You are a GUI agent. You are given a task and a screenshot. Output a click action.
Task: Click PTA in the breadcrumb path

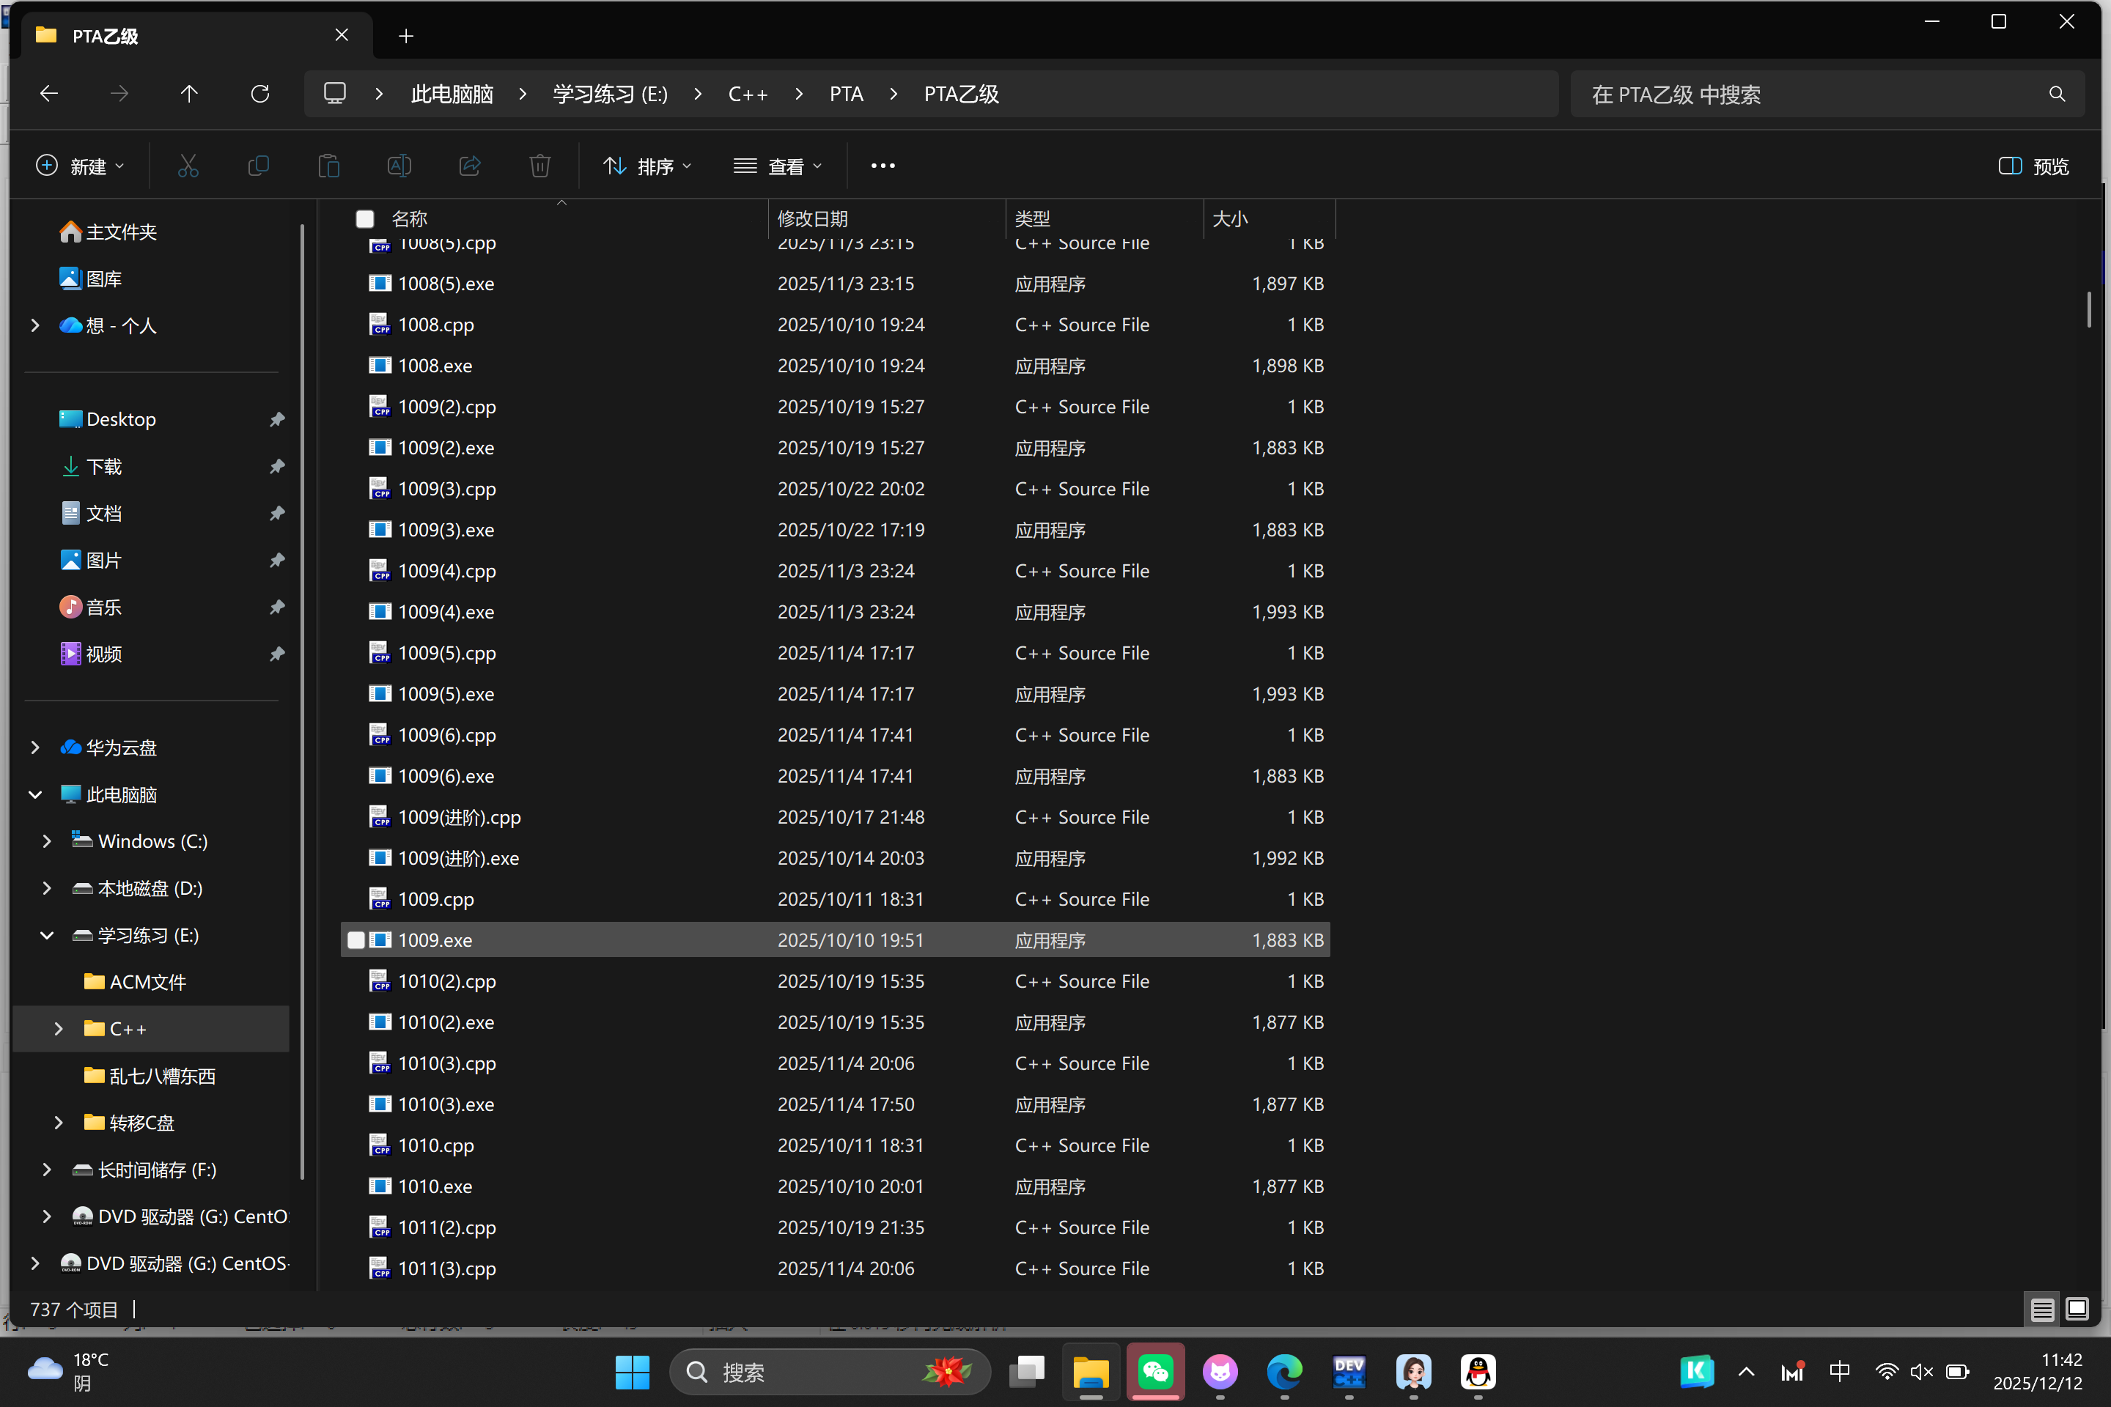(x=845, y=93)
